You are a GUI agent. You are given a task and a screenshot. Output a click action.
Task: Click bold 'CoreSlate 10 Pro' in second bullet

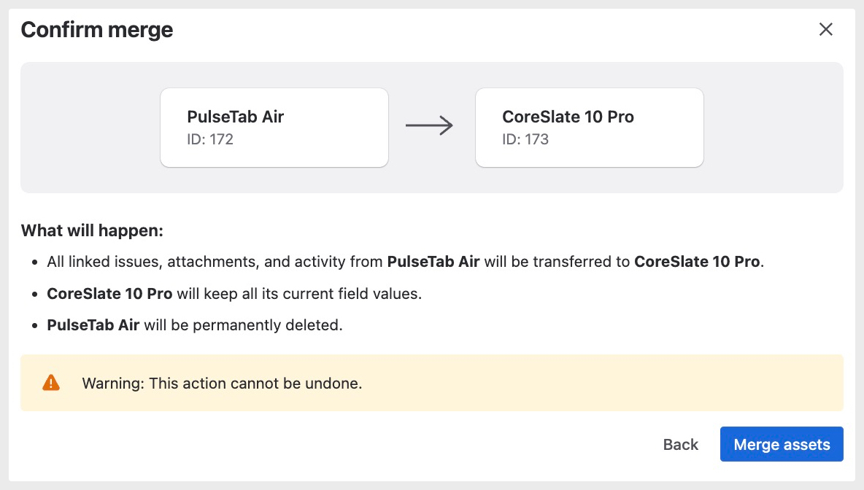(109, 294)
